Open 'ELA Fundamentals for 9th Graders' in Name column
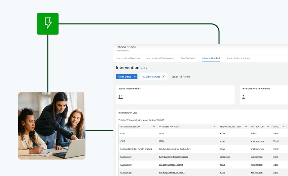 pos(175,149)
